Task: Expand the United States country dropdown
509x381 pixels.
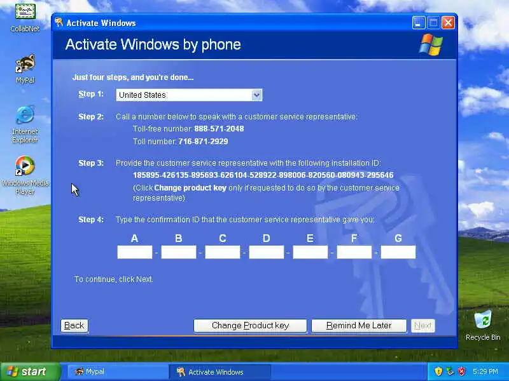Action: click(189, 95)
